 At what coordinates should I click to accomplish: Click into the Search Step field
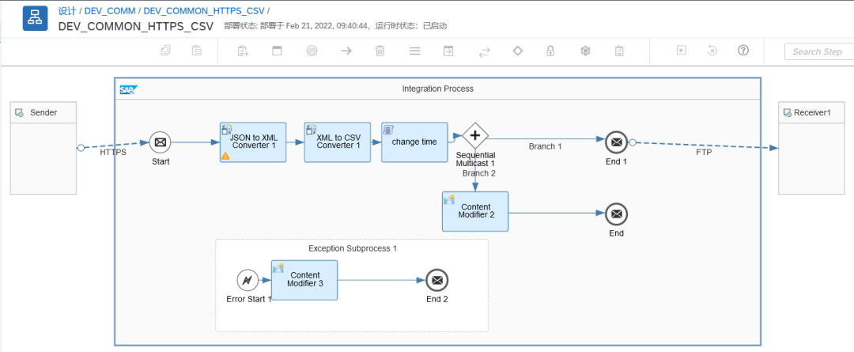pos(818,51)
